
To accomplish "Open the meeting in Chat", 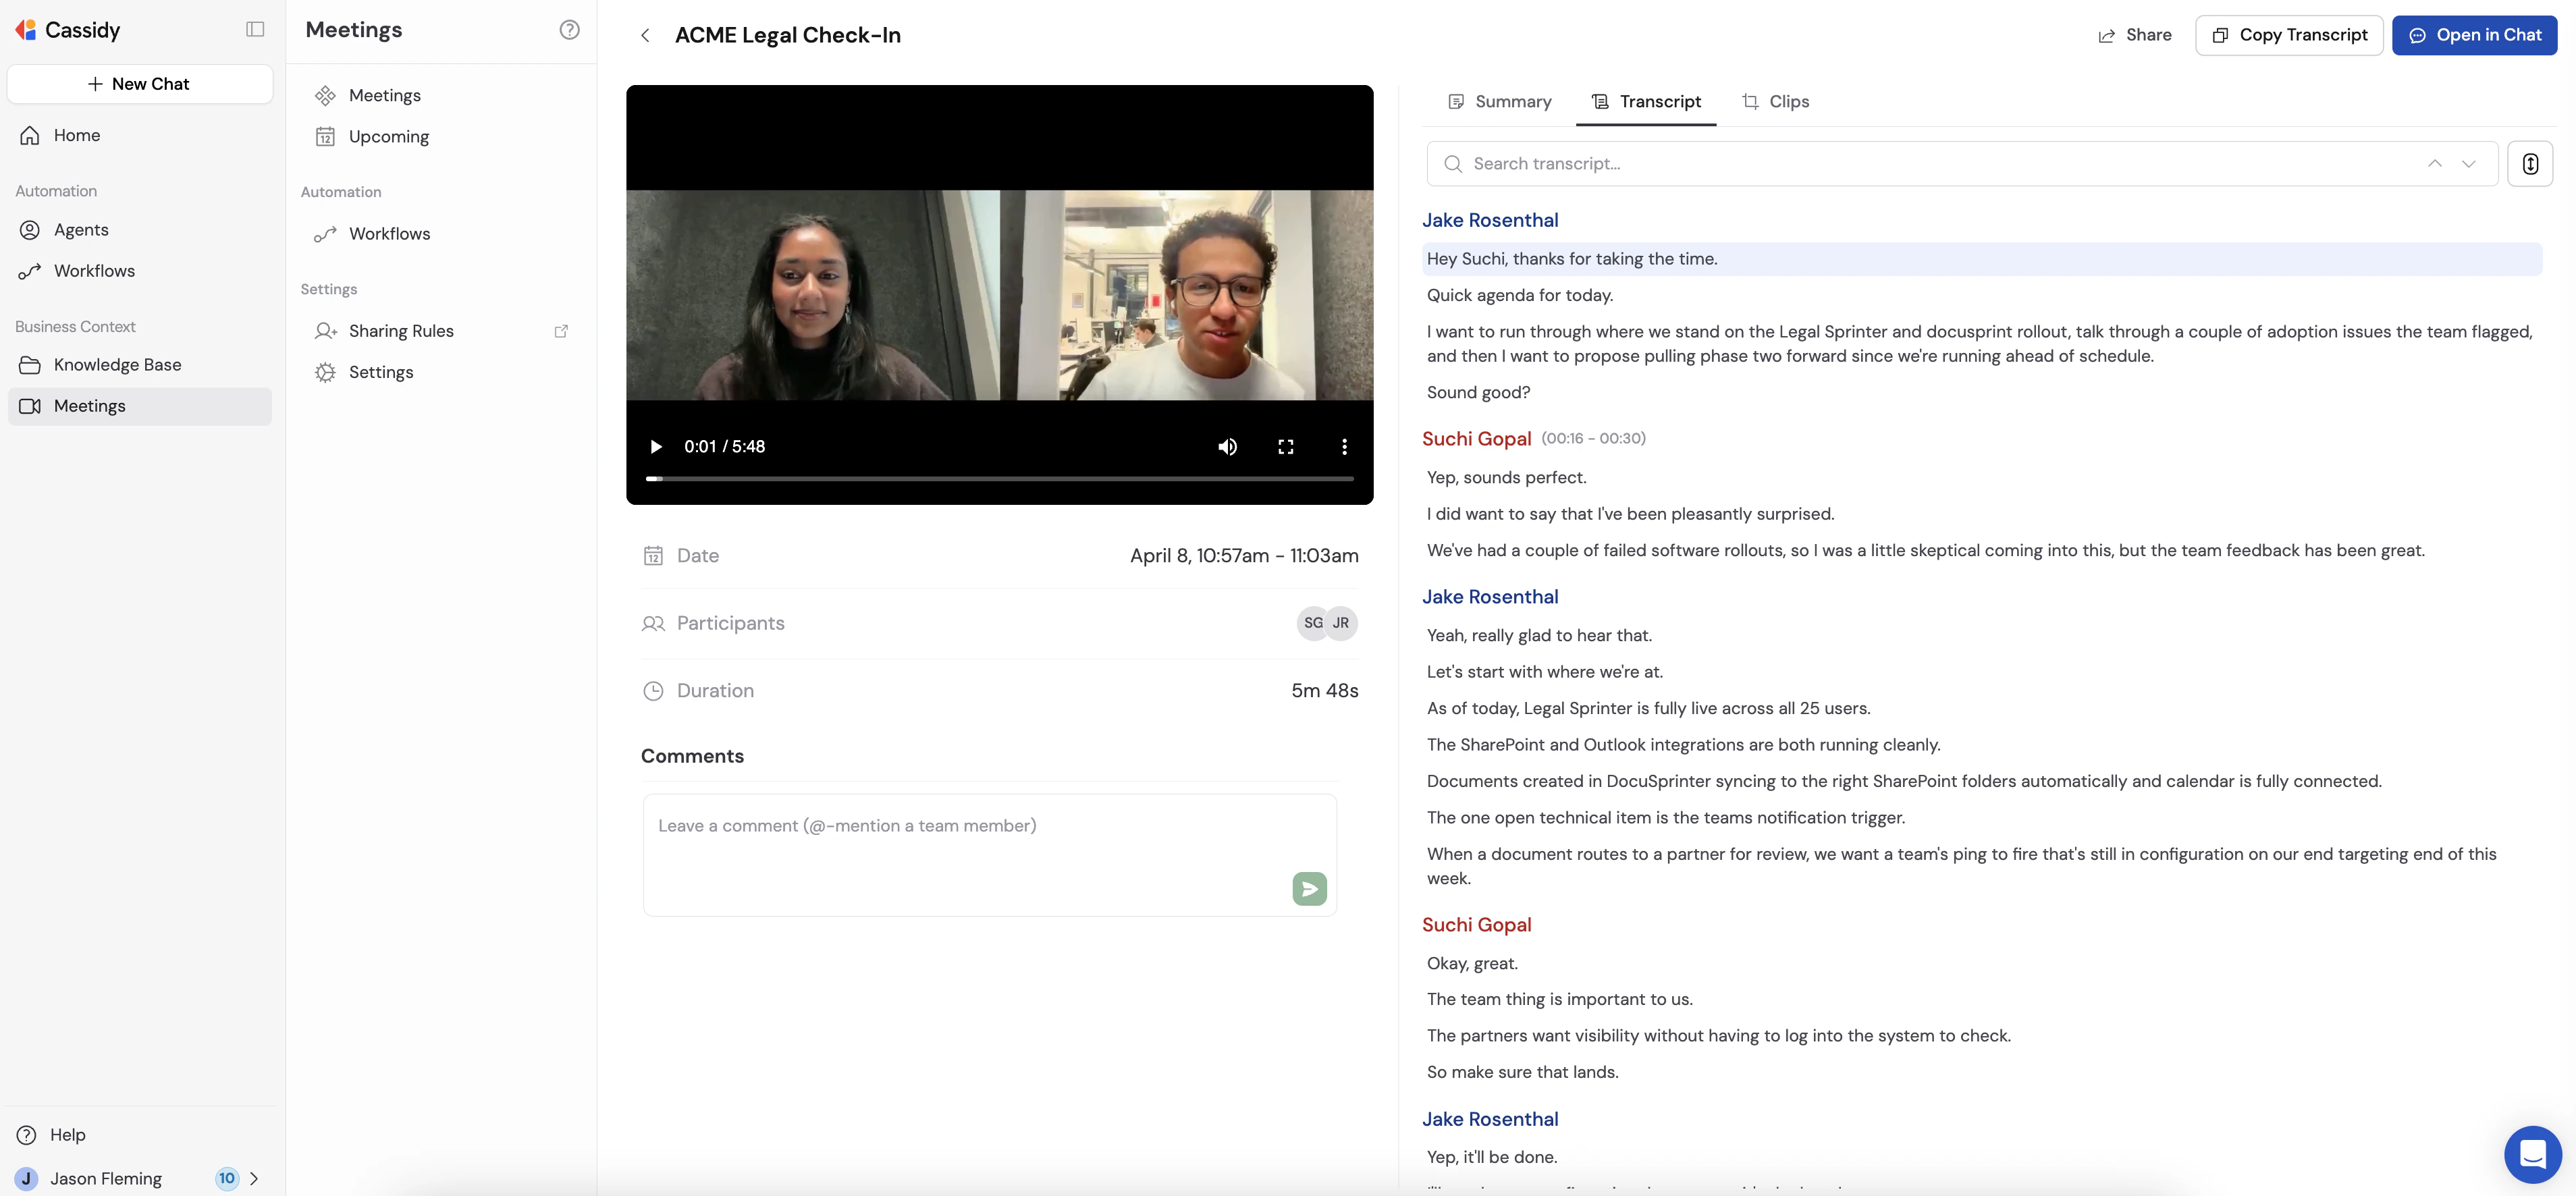I will coord(2475,34).
